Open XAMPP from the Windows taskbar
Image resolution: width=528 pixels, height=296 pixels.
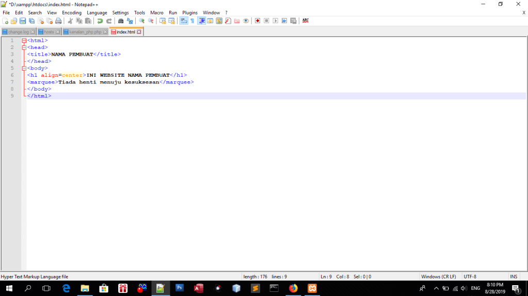coord(312,288)
